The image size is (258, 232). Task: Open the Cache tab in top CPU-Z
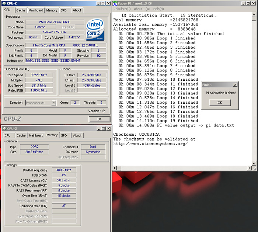[21, 10]
